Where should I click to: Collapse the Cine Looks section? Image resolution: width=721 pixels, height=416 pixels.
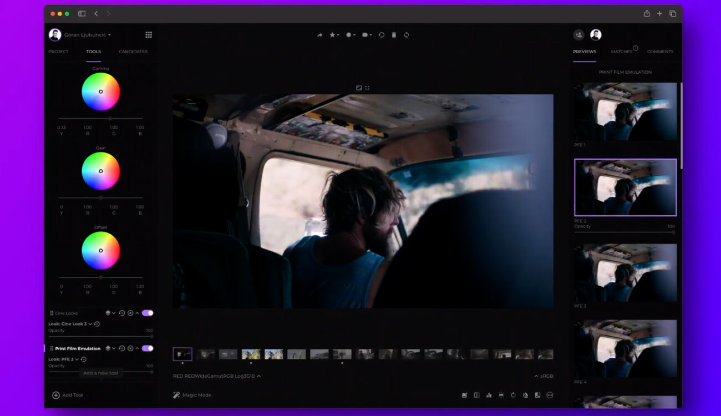(138, 313)
